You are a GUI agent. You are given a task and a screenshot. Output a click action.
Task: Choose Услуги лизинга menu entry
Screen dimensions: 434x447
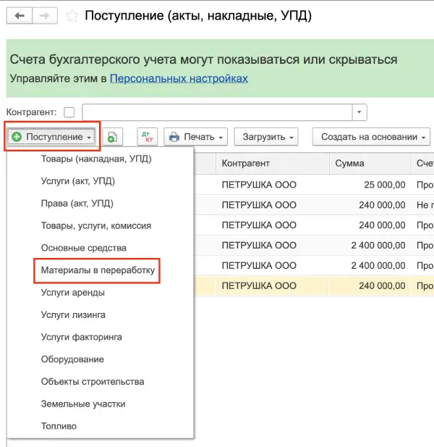click(x=73, y=314)
